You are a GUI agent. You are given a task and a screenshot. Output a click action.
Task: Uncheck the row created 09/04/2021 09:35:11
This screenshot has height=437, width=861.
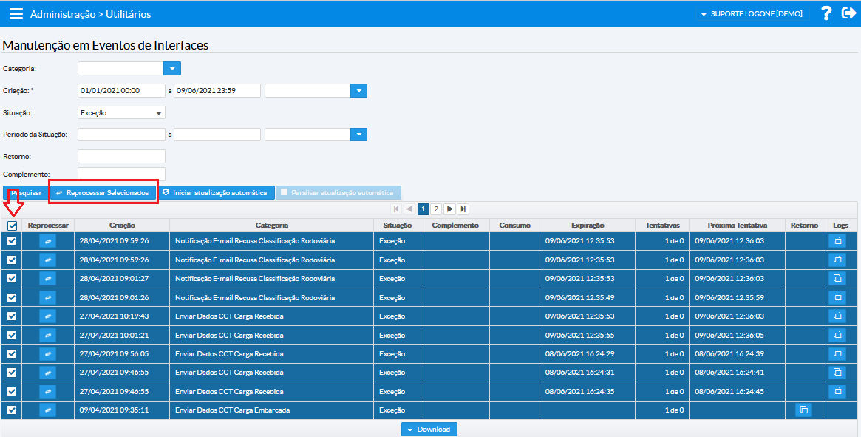12,410
